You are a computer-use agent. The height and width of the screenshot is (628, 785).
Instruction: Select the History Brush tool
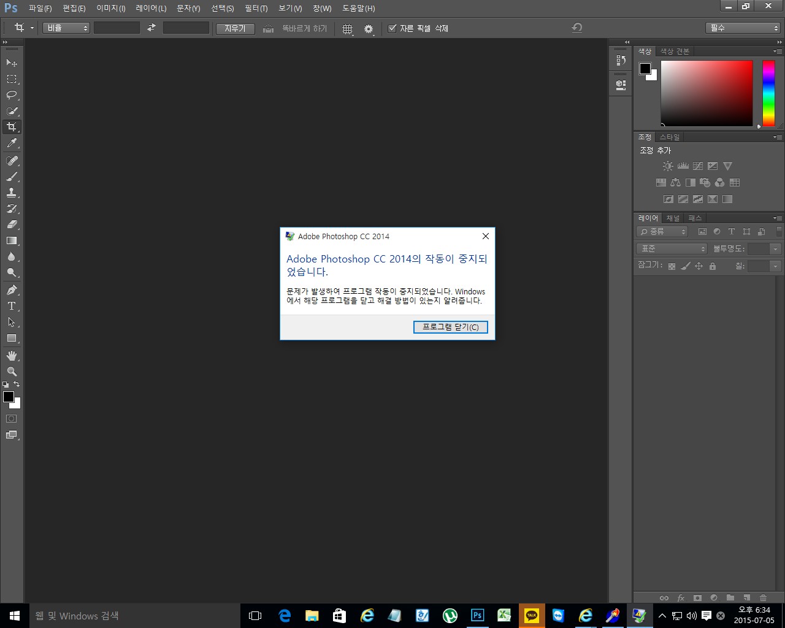tap(12, 209)
